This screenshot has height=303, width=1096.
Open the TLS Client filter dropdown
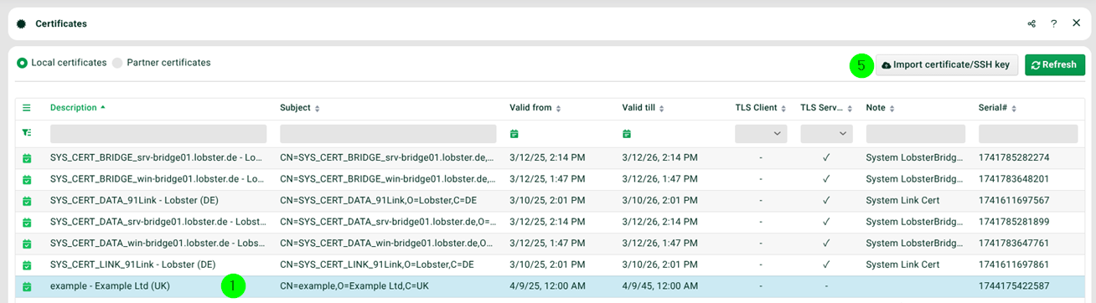(761, 134)
